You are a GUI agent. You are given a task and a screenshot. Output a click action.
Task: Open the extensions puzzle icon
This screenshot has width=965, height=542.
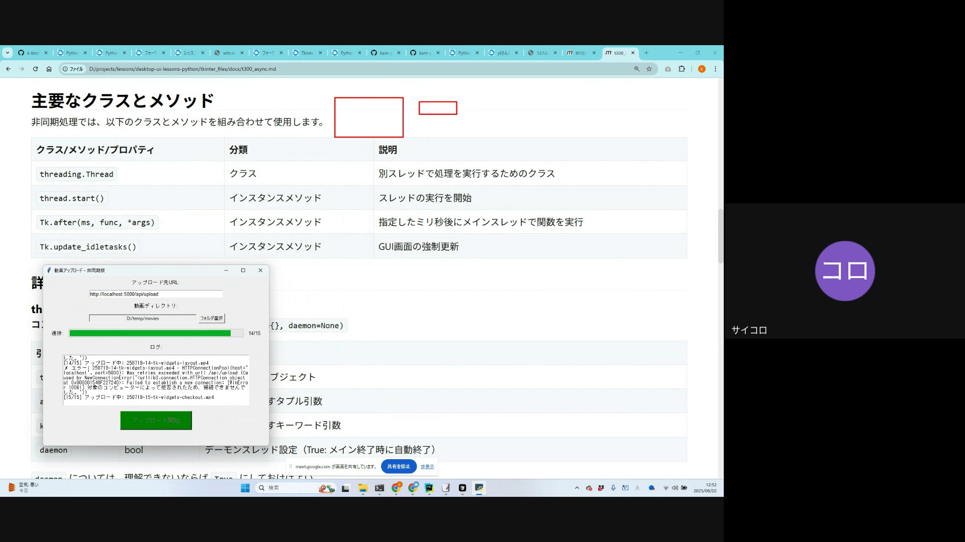click(682, 69)
